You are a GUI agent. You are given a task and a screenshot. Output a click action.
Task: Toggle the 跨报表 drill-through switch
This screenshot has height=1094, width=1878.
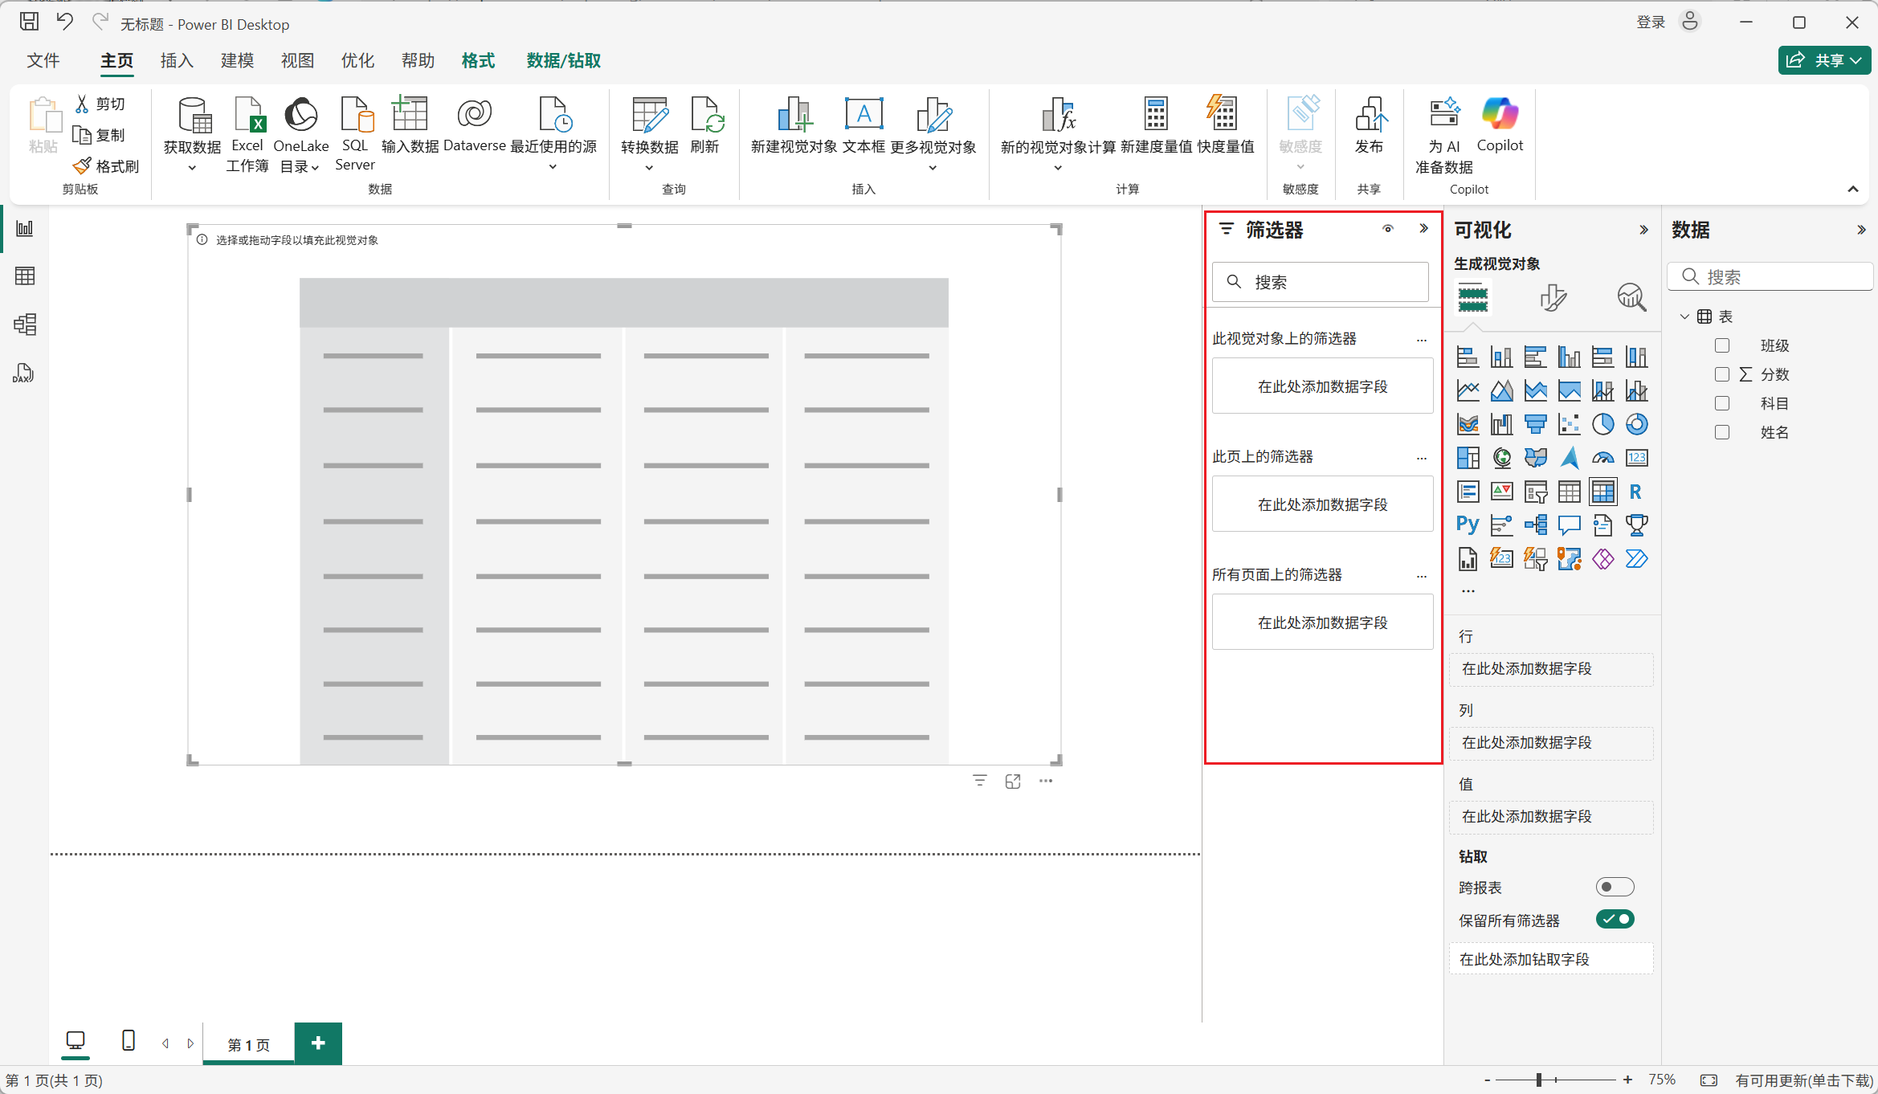(1614, 887)
